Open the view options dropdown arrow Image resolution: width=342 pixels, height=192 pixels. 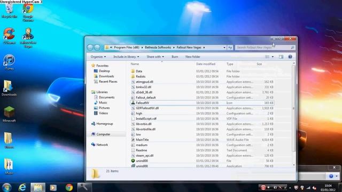(273, 57)
